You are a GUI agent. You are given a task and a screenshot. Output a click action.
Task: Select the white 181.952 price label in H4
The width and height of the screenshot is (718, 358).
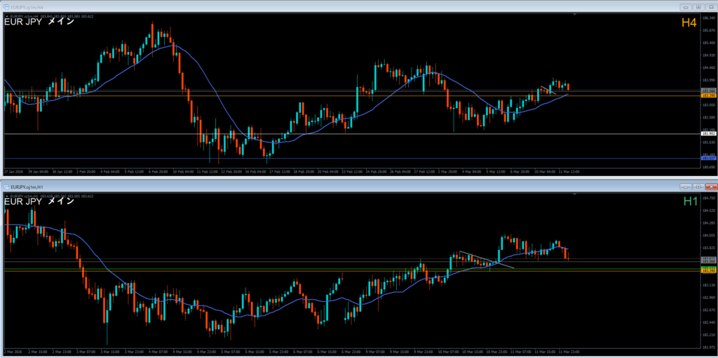tap(707, 133)
